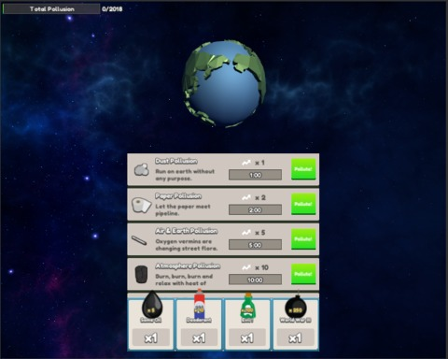Viewport: 448px width, 359px height.
Task: Click 'Let the paper meet pipeline' description
Action: coord(183,209)
